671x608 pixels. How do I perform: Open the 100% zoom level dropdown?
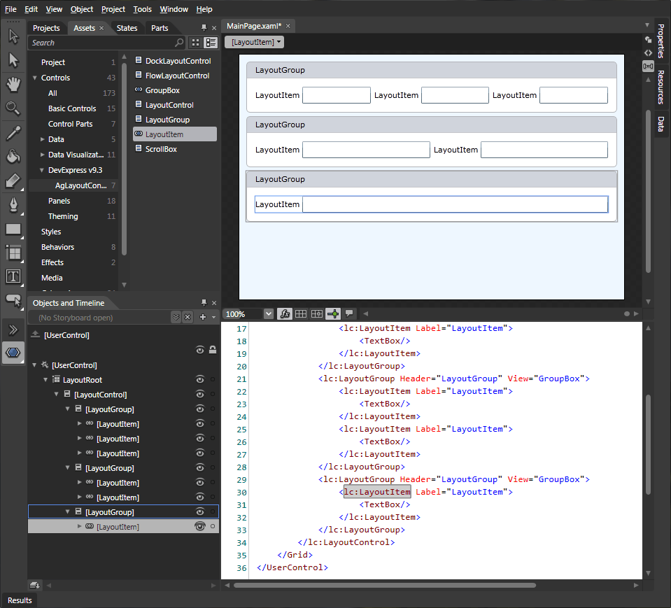coord(268,314)
